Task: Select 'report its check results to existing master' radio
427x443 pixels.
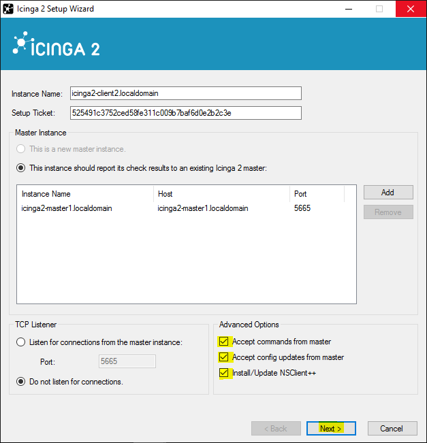Action: [20, 168]
